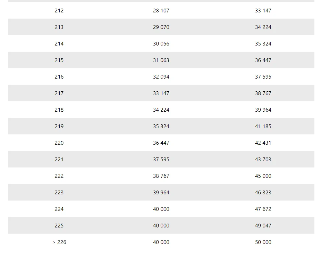Click the value 39 964 in row 218

(263, 110)
